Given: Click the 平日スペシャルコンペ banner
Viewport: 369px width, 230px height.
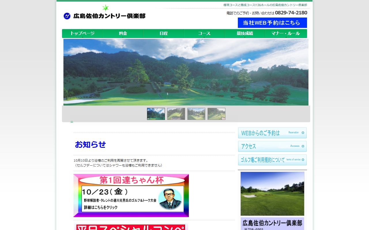Looking at the screenshot, I should pos(131,227).
